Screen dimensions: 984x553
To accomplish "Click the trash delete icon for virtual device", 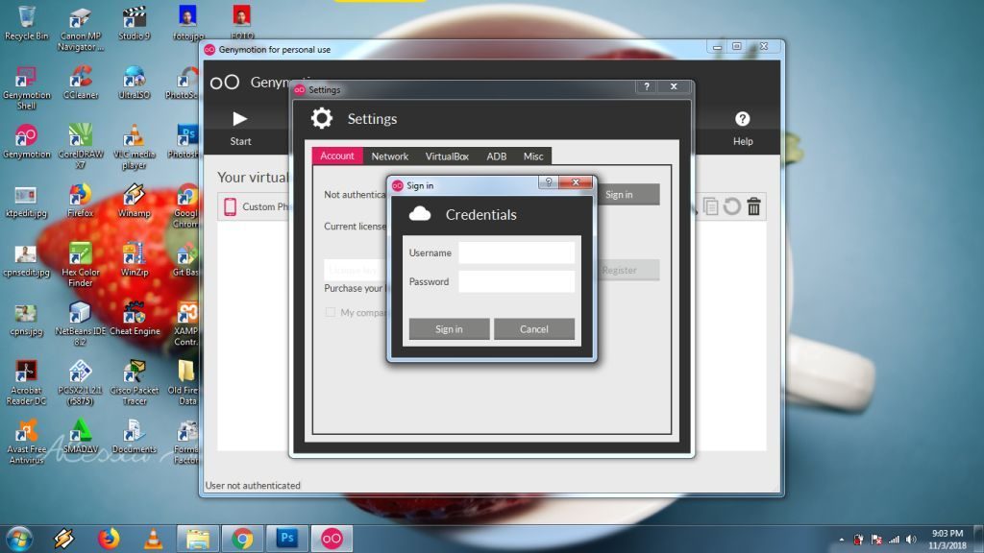I will coord(754,206).
